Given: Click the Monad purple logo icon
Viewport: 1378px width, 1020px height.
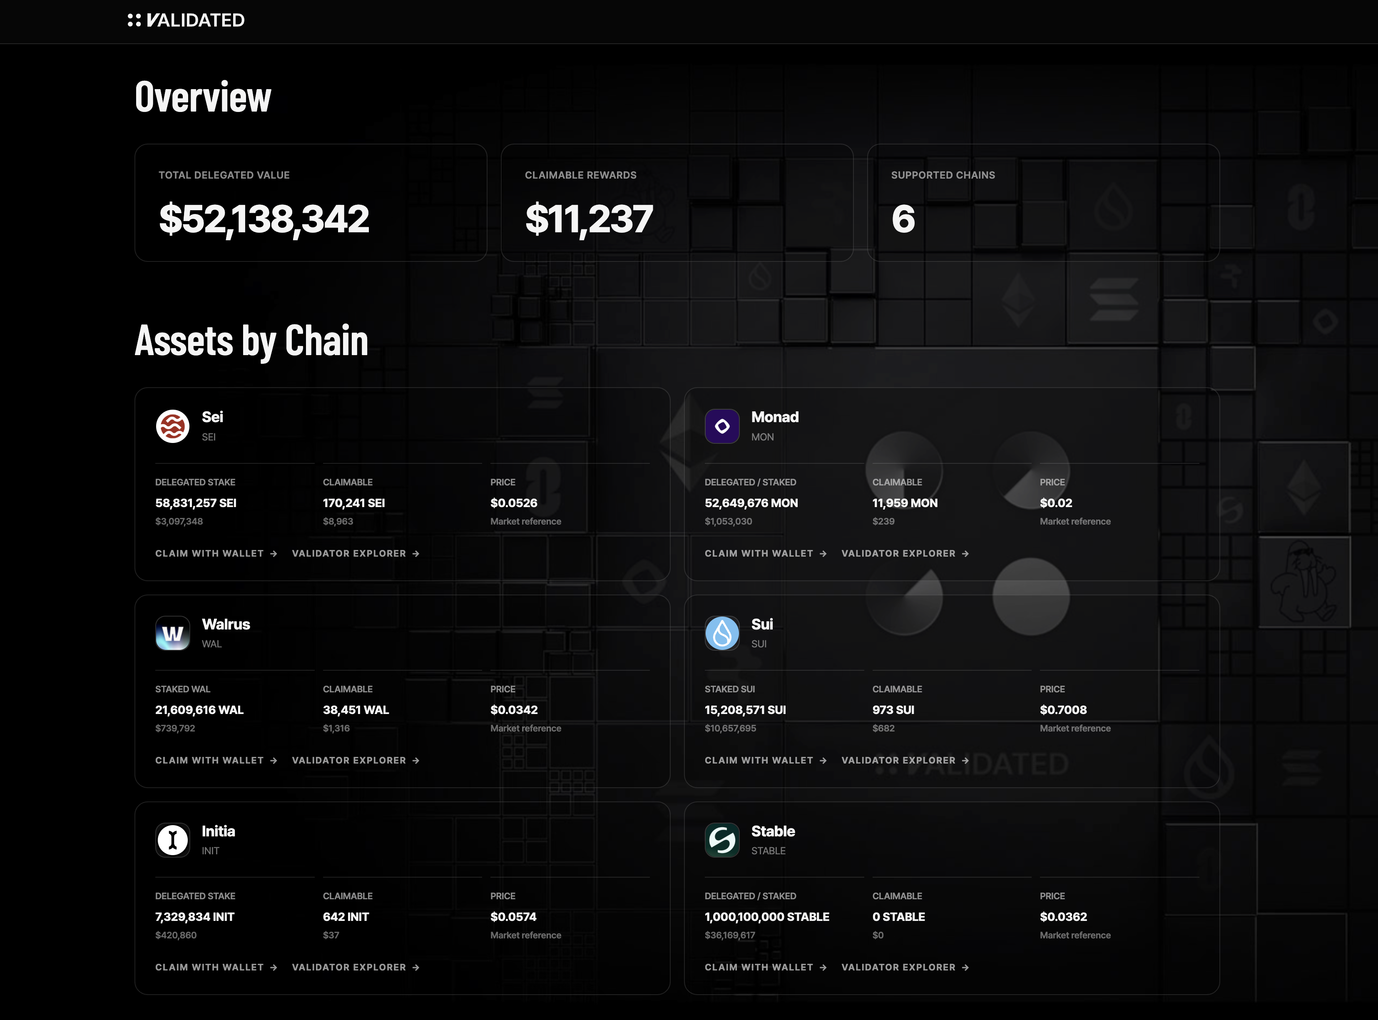Looking at the screenshot, I should click(x=722, y=426).
